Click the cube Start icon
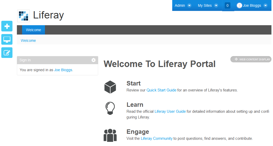Image resolution: width=273 pixels, height=146 pixels. (110, 87)
